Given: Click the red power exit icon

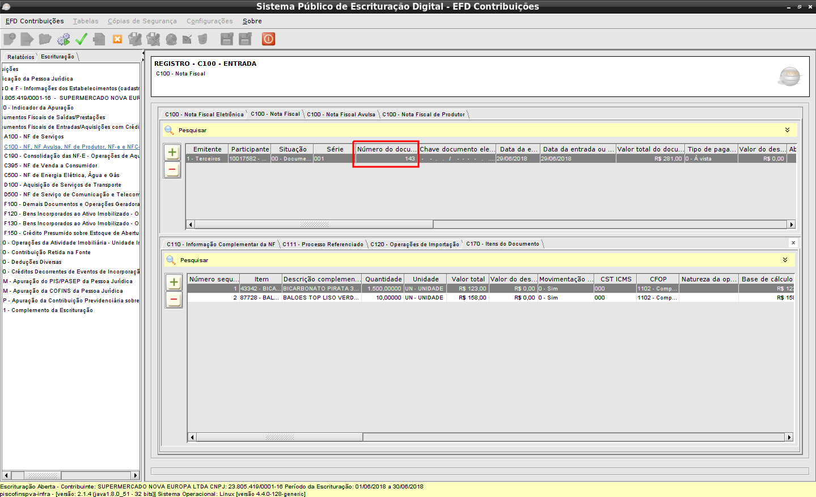Looking at the screenshot, I should pyautogui.click(x=268, y=39).
